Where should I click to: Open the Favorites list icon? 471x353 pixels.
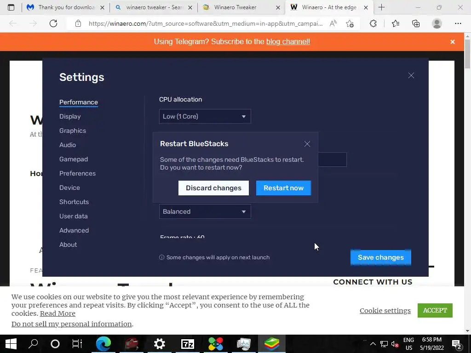click(396, 23)
